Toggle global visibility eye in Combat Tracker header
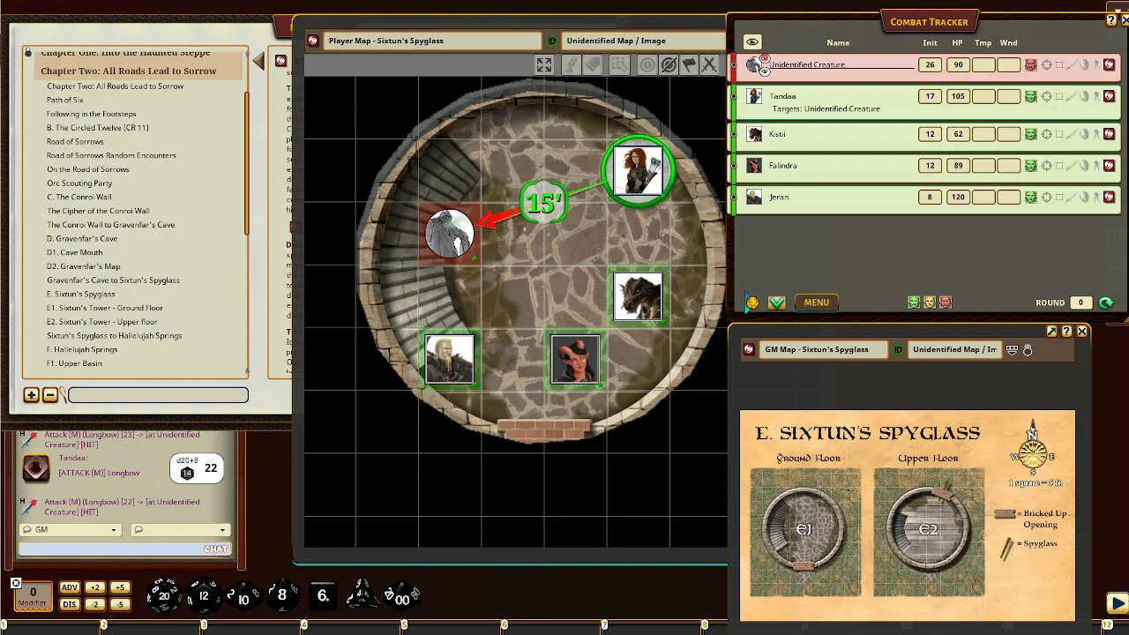The width and height of the screenshot is (1129, 635). click(751, 41)
